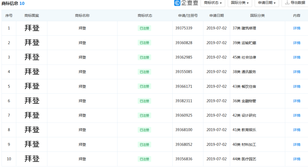Viewport: 308px width, 168px height.
Task: View 详情 for 43类 餐饮住宿 row
Action: point(297,86)
